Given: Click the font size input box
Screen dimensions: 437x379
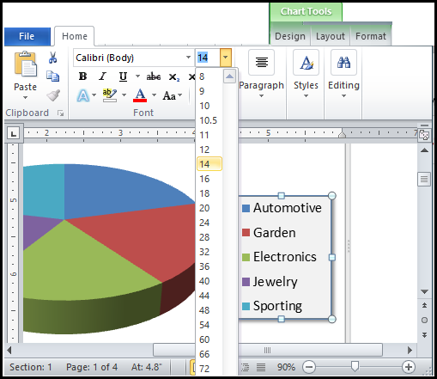Looking at the screenshot, I should [x=208, y=58].
